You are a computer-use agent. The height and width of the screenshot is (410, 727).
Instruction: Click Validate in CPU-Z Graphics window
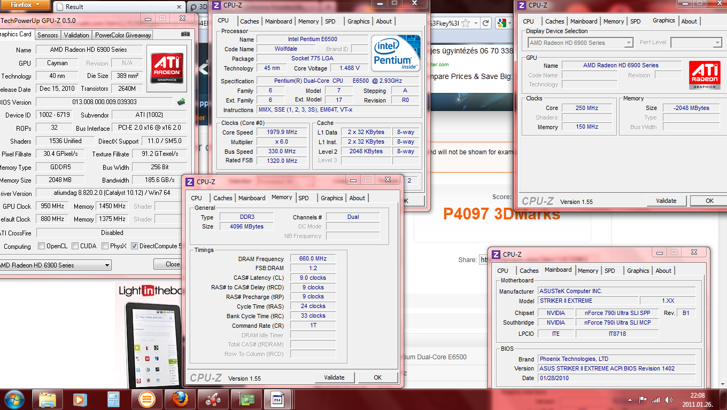pos(666,201)
